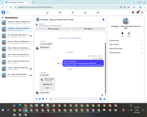This screenshot has width=147, height=117.
Task: Click the chat vertical scrollbar
Action: [106, 68]
